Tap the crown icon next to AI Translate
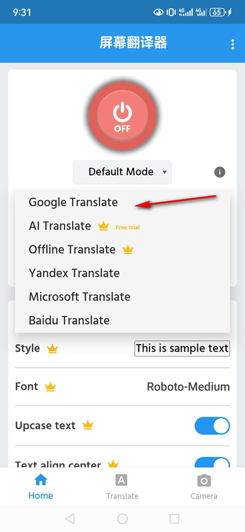The height and width of the screenshot is (532, 245). (x=103, y=226)
